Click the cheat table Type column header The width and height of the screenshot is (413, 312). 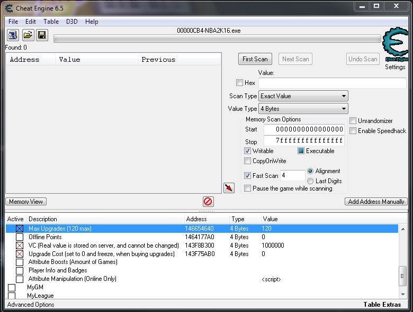coord(245,219)
